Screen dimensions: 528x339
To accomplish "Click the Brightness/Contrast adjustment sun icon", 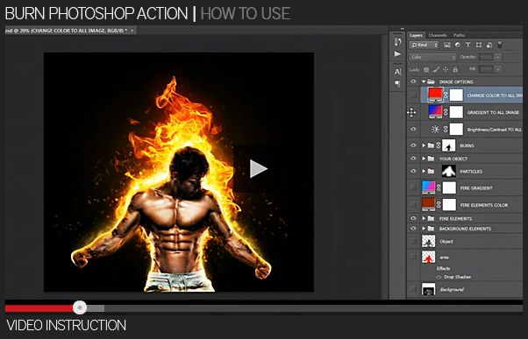I will point(435,129).
